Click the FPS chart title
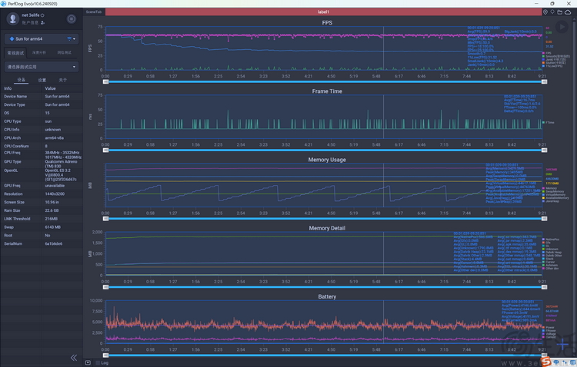The height and width of the screenshot is (367, 577). pyautogui.click(x=327, y=23)
